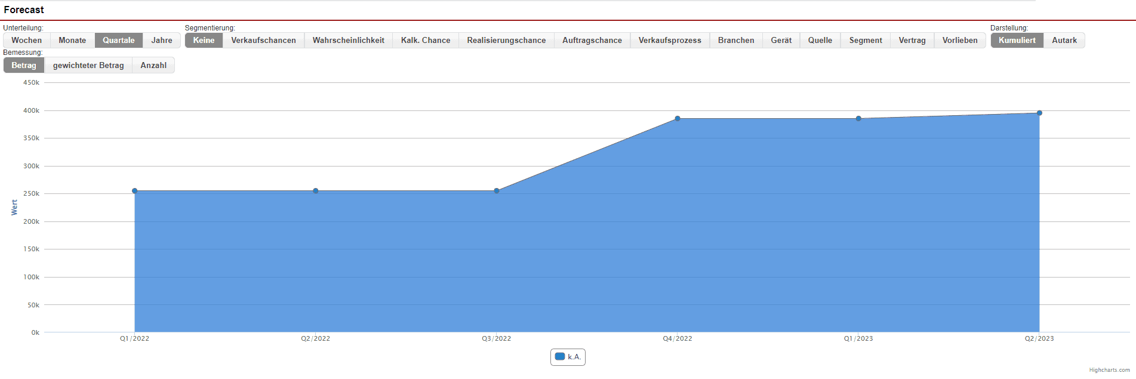Segment forecast by Gerät
The height and width of the screenshot is (379, 1136).
point(781,40)
